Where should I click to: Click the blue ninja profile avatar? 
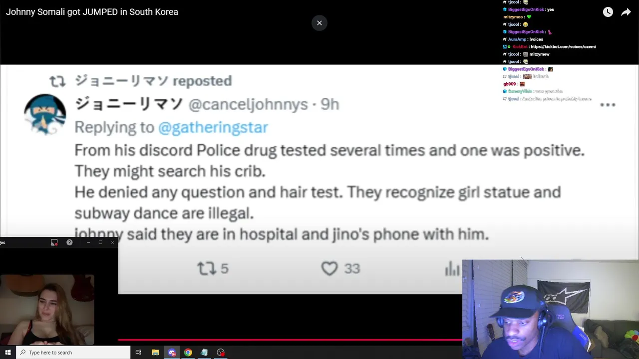(x=45, y=114)
